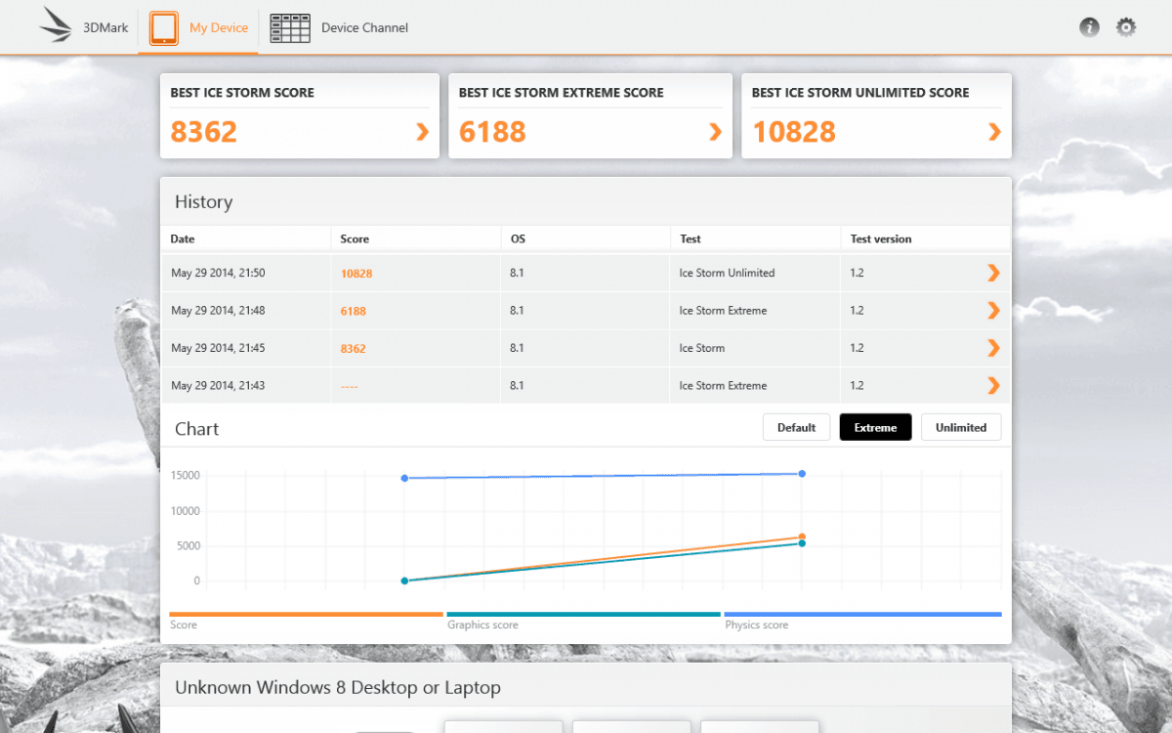The image size is (1172, 733).
Task: Toggle the orange Score legend bar
Action: (x=306, y=615)
